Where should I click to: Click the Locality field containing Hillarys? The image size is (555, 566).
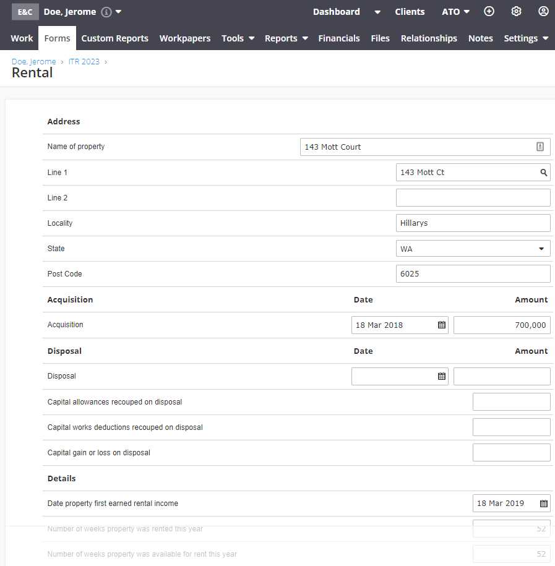click(x=473, y=223)
